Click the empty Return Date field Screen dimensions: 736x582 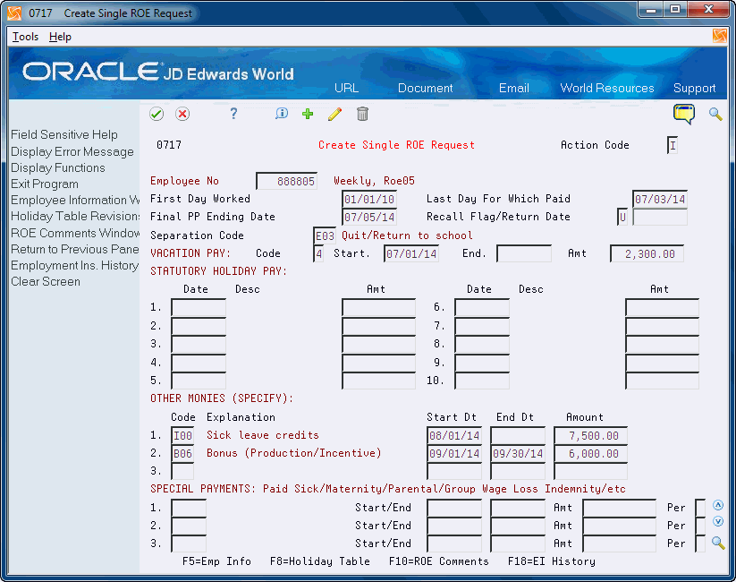click(x=660, y=218)
